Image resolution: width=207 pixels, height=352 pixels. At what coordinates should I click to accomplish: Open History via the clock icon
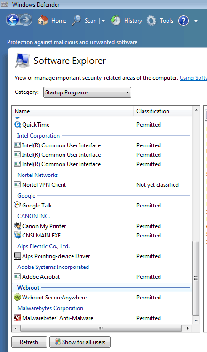tap(116, 21)
